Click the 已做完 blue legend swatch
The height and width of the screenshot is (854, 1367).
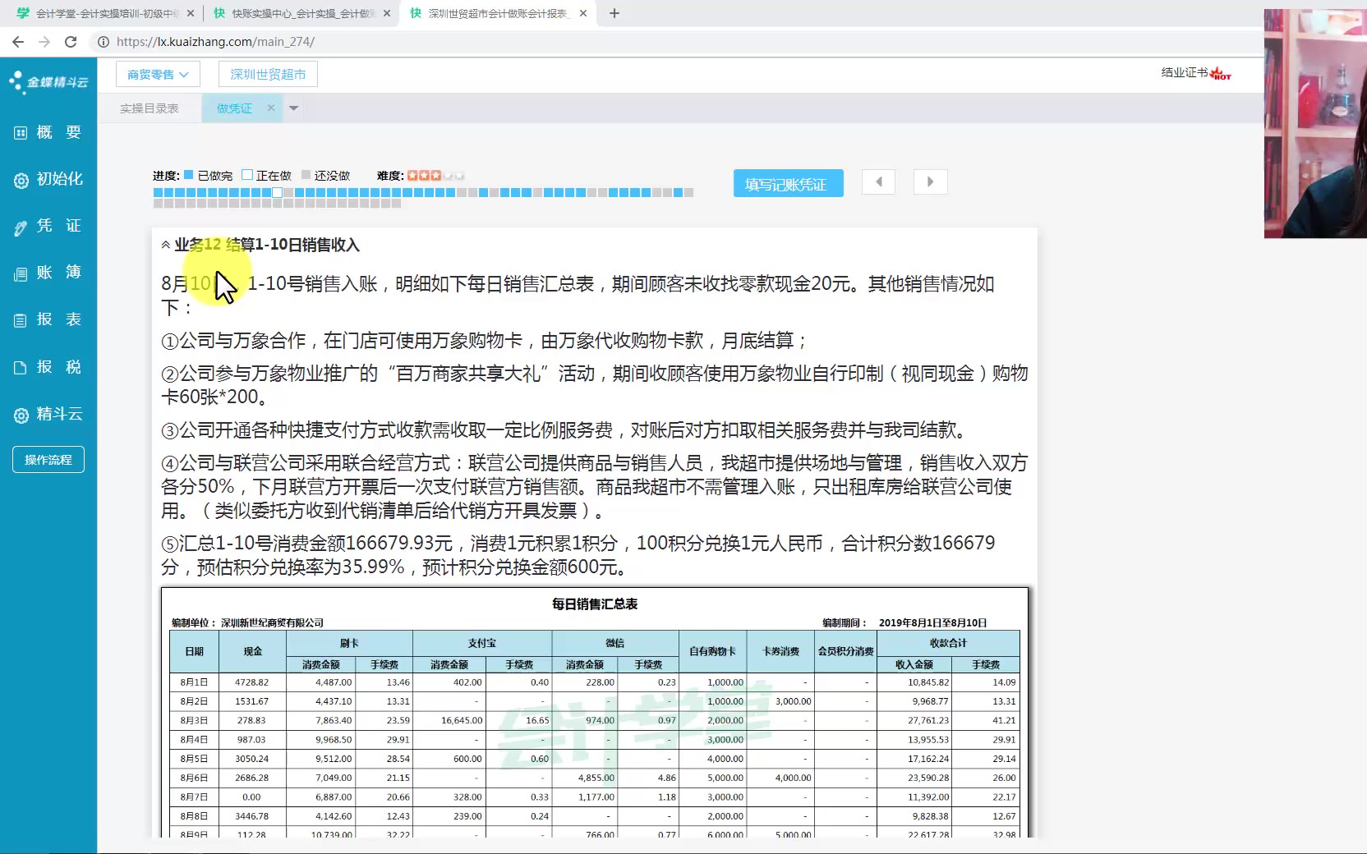(188, 175)
